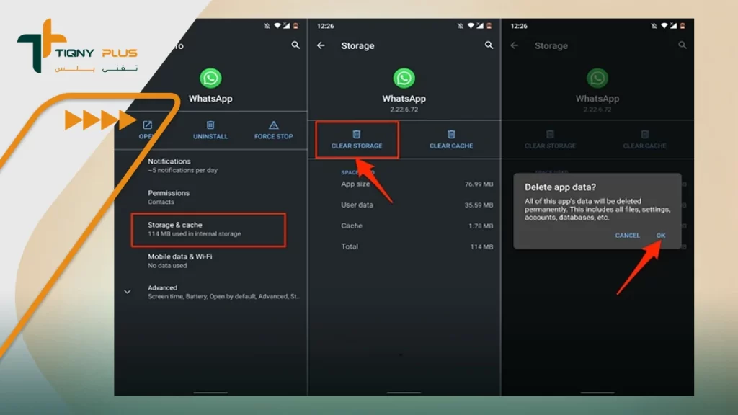Tap the Wi-Fi icon in the App info status bar
738x415 pixels.
[x=277, y=25]
